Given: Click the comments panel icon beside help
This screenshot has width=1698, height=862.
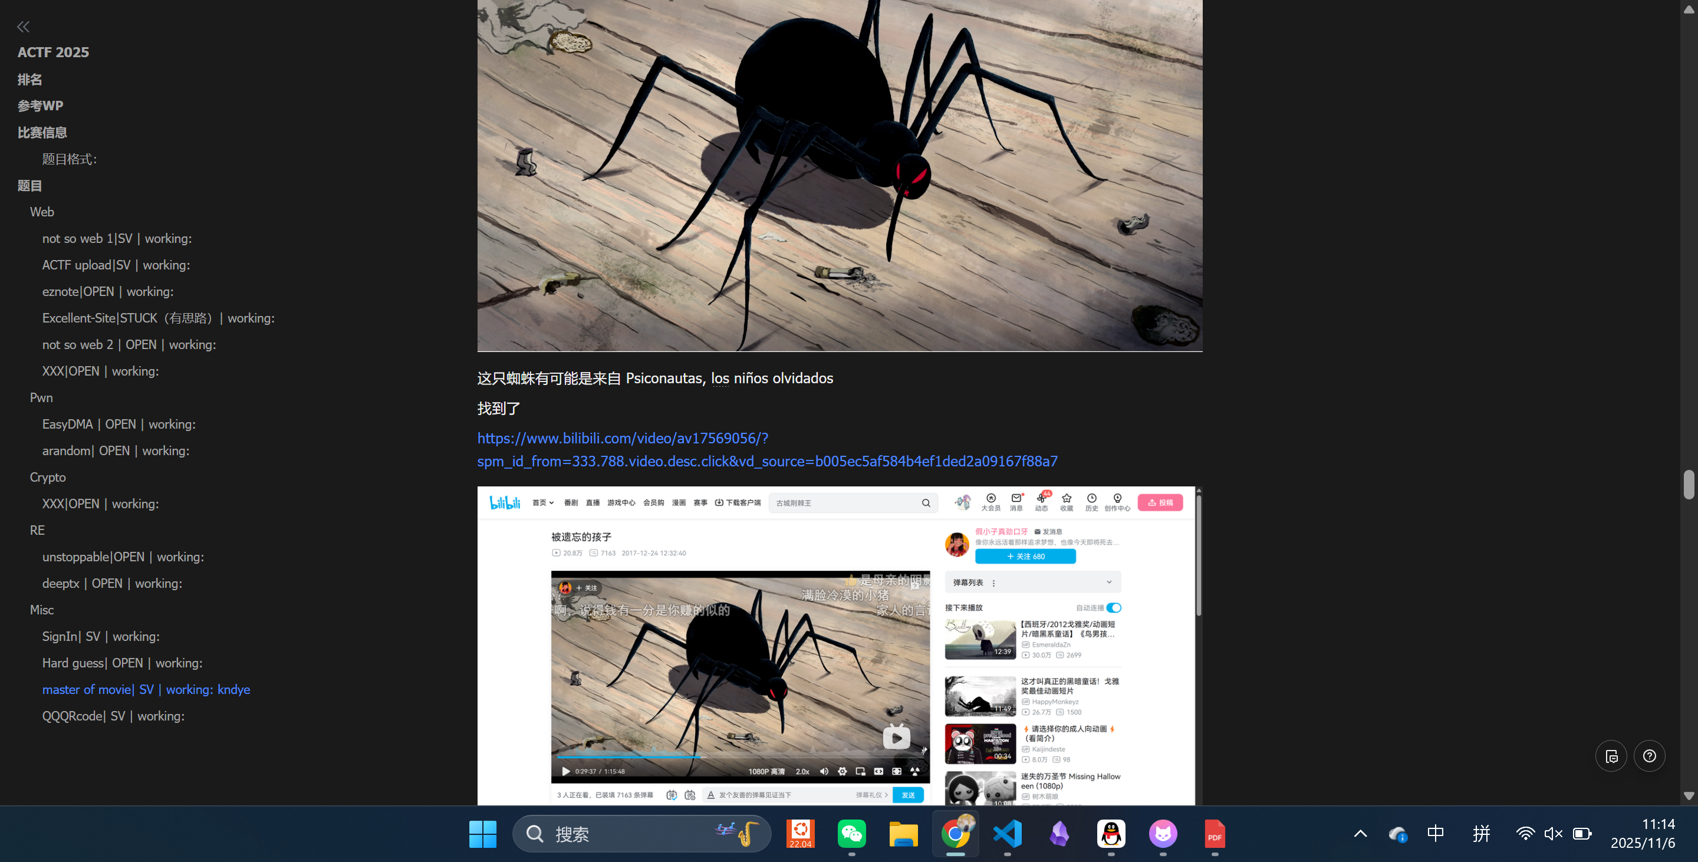Looking at the screenshot, I should tap(1611, 756).
